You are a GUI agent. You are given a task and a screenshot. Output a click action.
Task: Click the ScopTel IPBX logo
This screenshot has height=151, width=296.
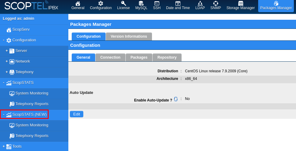click(x=31, y=6)
